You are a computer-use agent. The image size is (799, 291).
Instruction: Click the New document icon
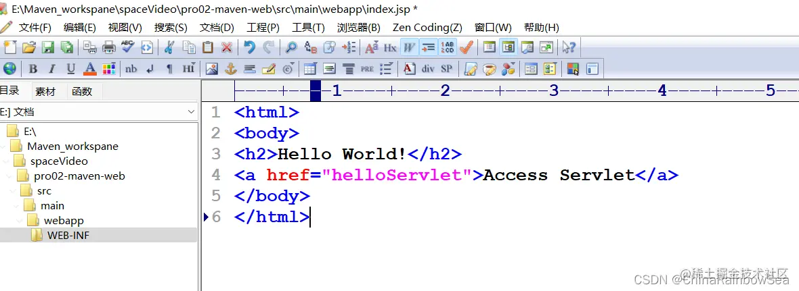click(10, 48)
